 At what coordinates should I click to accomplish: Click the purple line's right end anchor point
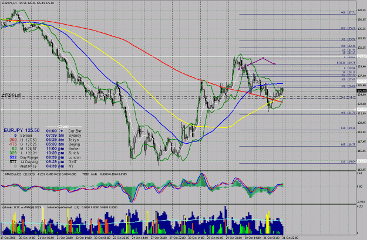[275, 64]
